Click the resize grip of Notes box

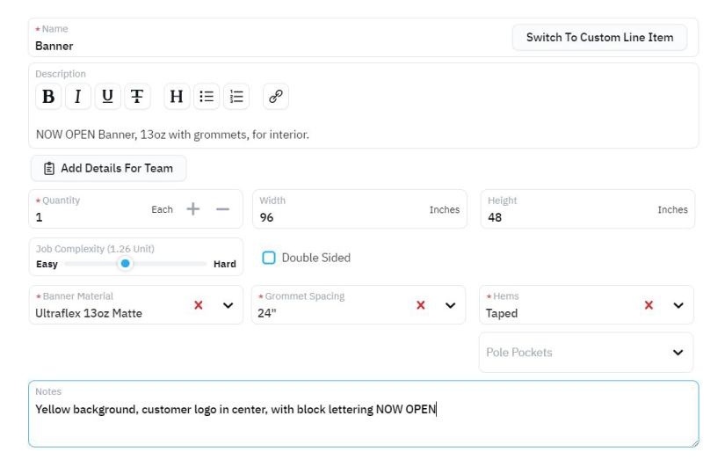tap(694, 443)
